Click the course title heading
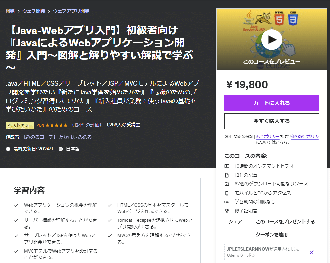The width and height of the screenshot is (330, 263). click(99, 49)
